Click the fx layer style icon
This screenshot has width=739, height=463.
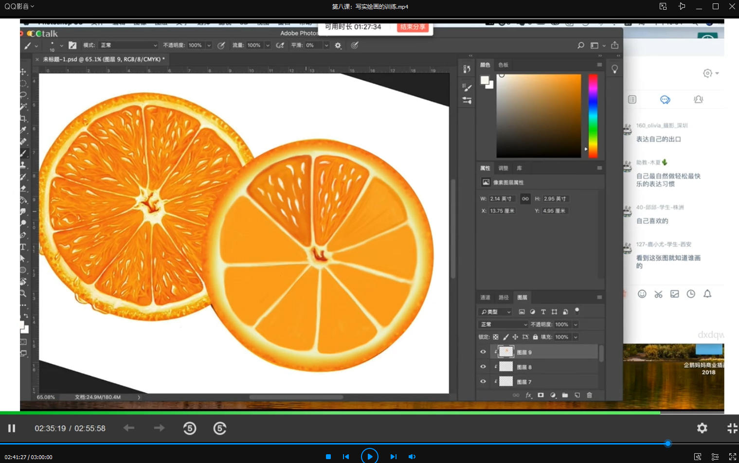pos(528,395)
